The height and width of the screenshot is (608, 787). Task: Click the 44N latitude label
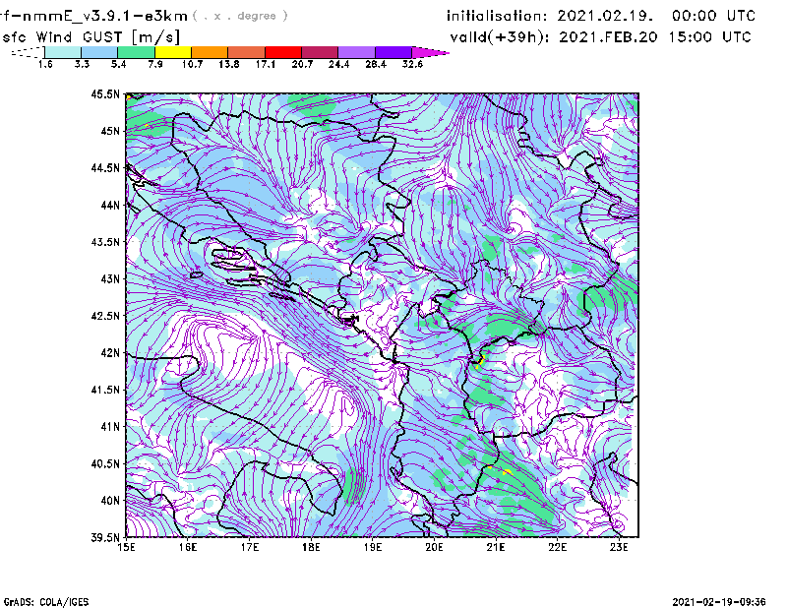110,205
